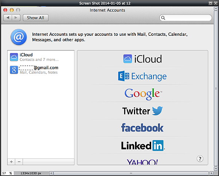Image resolution: width=219 pixels, height=176 pixels.
Task: Click the horizontal scrollbar thumb
Action: click(131, 173)
